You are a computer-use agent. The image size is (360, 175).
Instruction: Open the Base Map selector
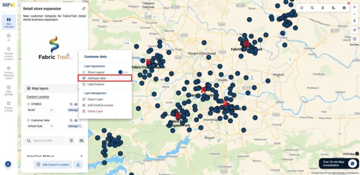pyautogui.click(x=354, y=39)
